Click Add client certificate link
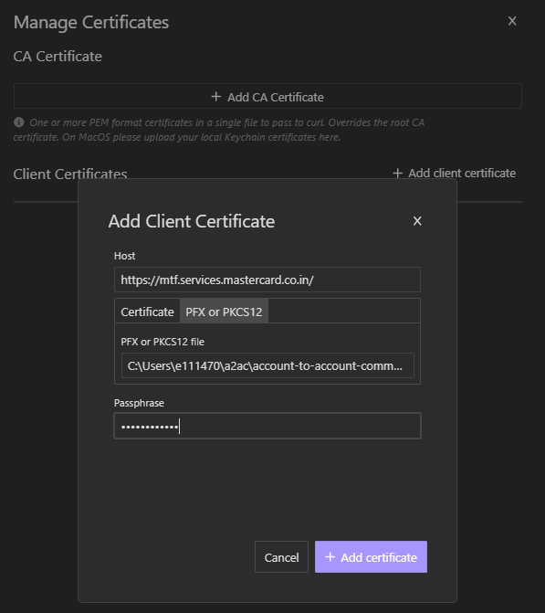This screenshot has width=545, height=613. point(454,174)
